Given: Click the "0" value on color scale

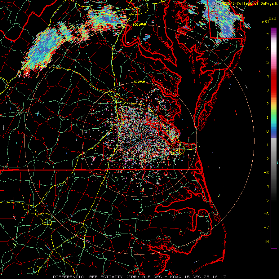Looking at the screenshot, I should click(x=268, y=131).
